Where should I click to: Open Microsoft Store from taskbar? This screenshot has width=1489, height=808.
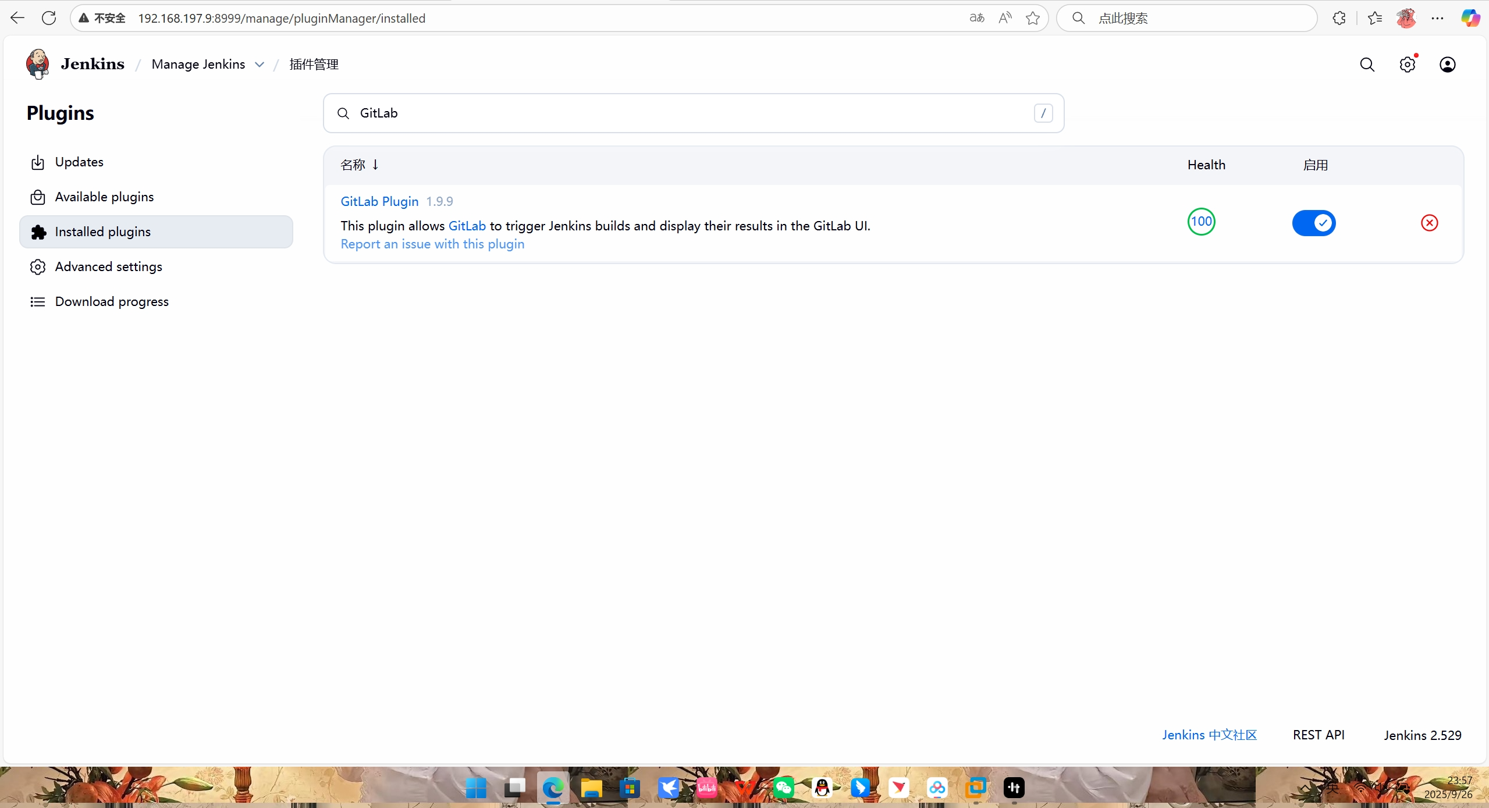(630, 788)
